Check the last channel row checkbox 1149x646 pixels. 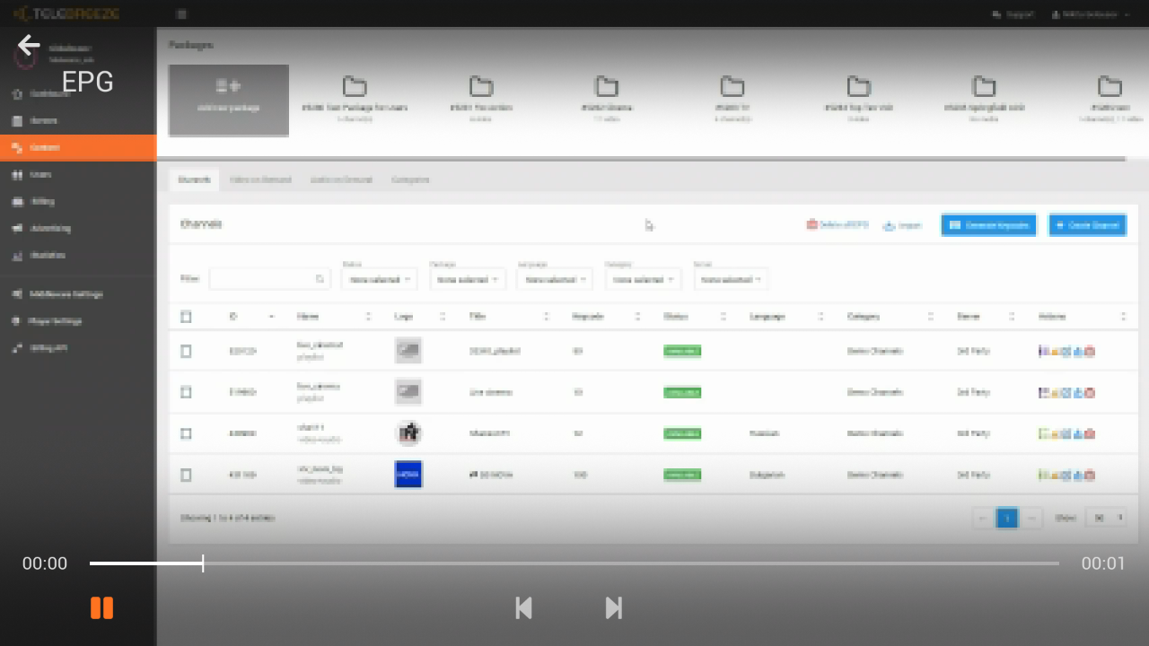pos(186,475)
